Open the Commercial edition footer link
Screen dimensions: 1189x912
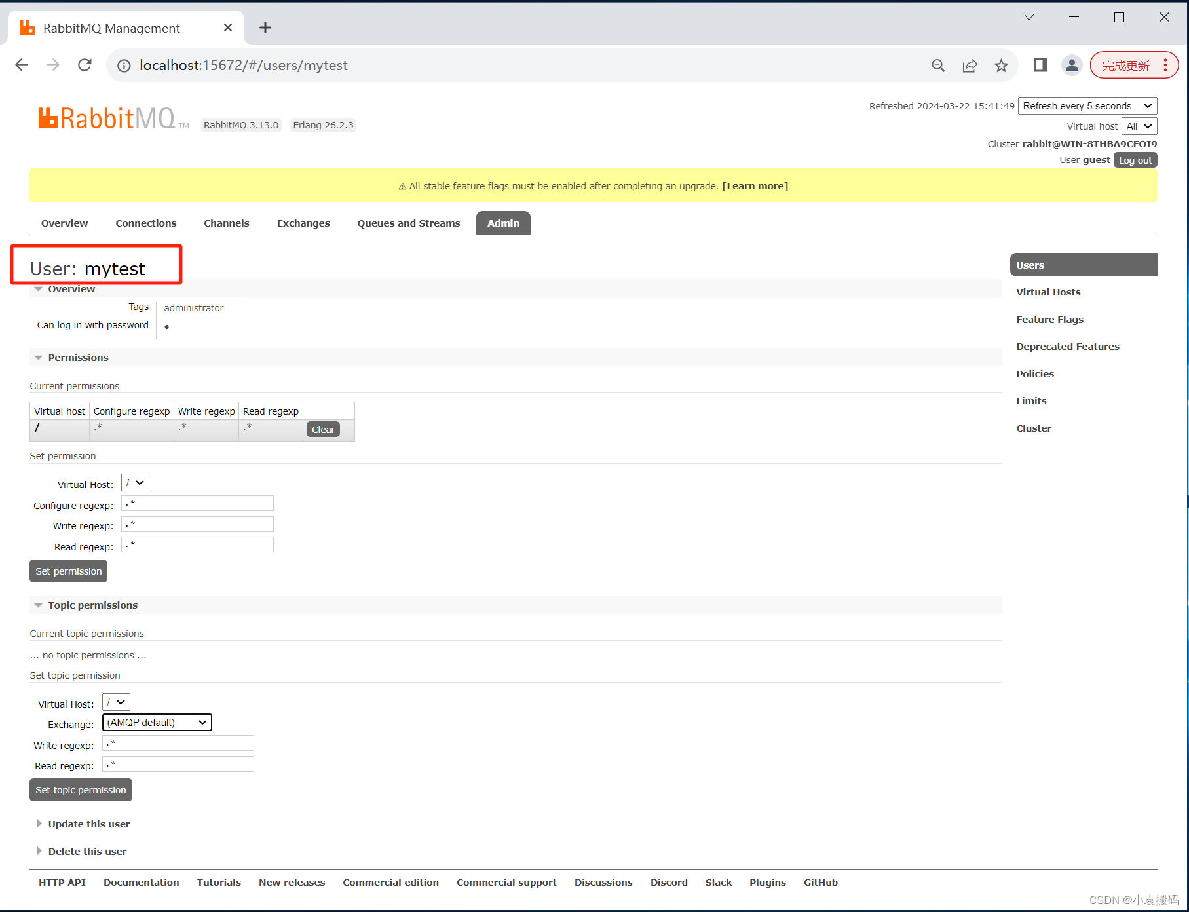(x=390, y=883)
